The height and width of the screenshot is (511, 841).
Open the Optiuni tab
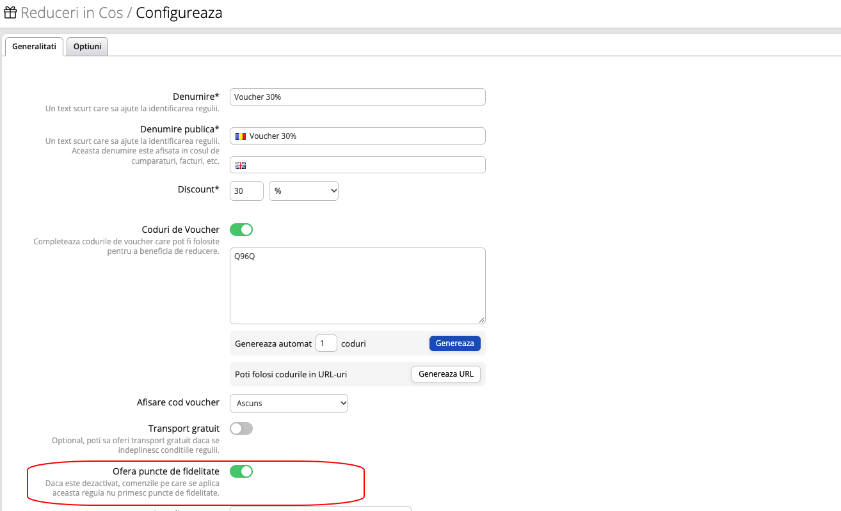[x=88, y=47]
